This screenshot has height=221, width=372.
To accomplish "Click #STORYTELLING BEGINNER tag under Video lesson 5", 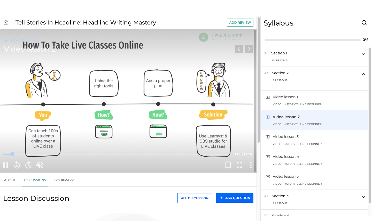I will (303, 184).
